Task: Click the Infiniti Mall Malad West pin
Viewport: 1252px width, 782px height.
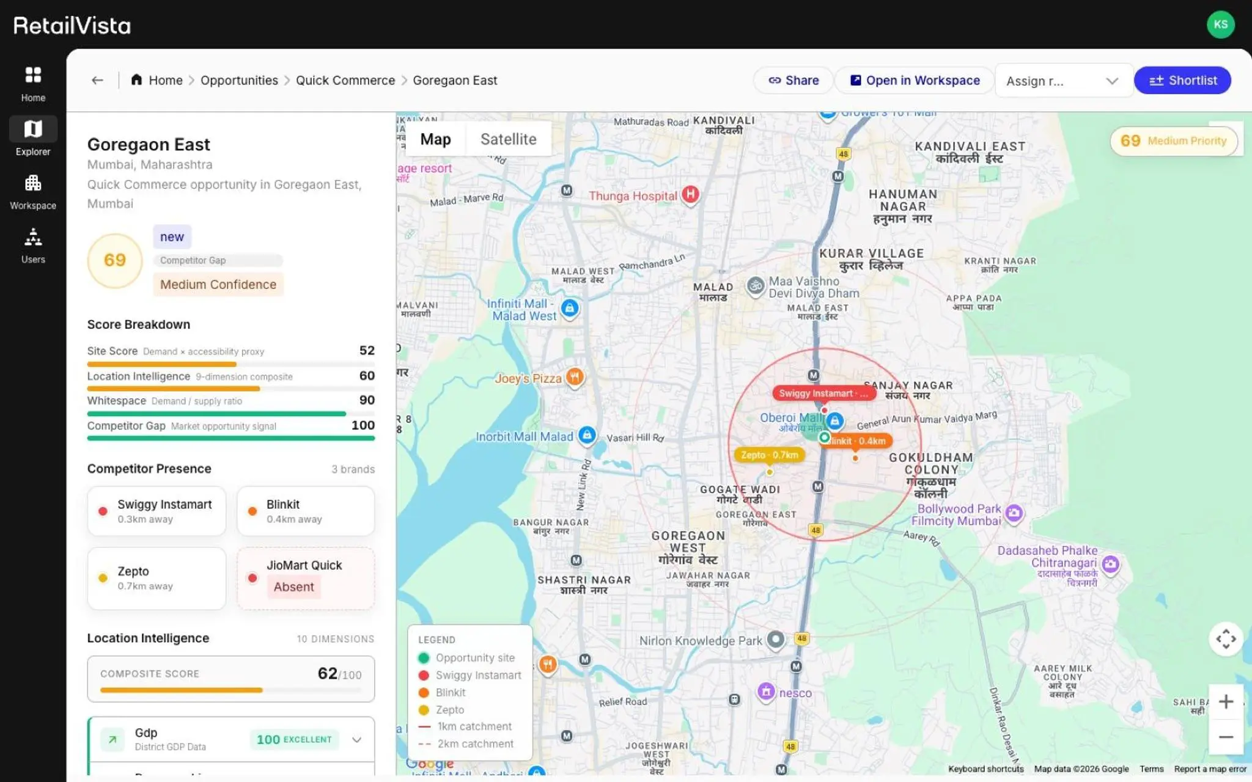Action: tap(570, 308)
